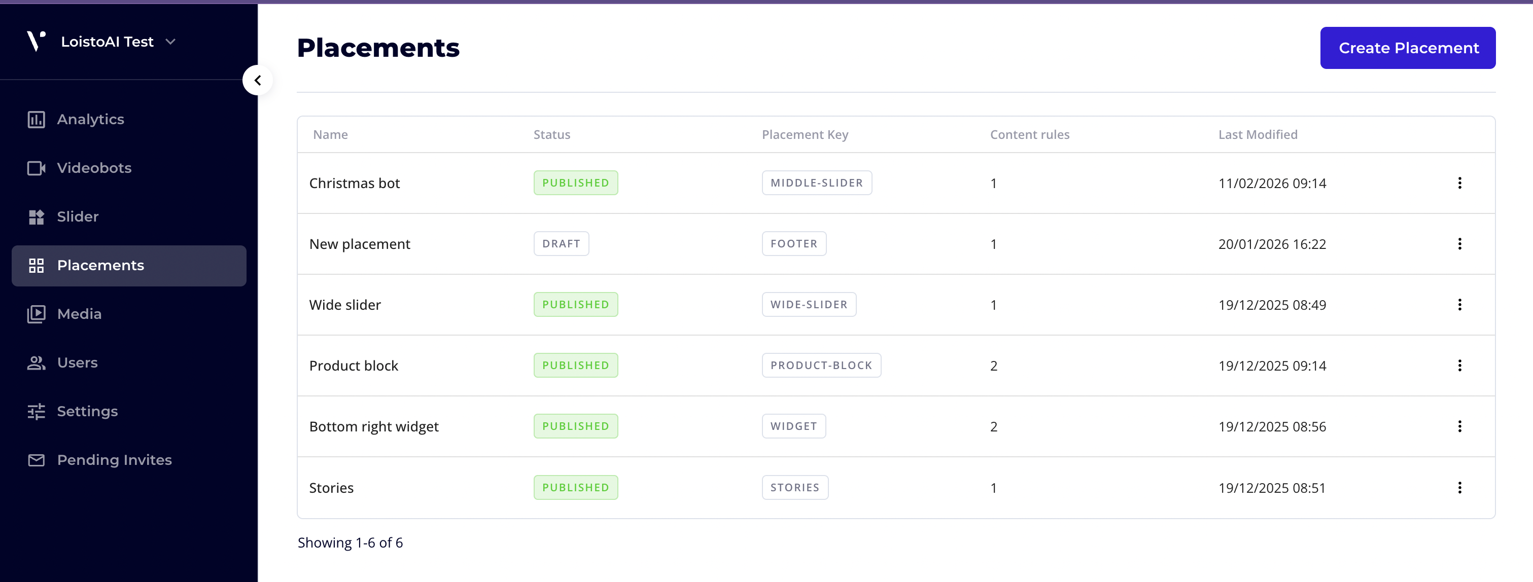Click the Videobots camera icon

pyautogui.click(x=37, y=168)
